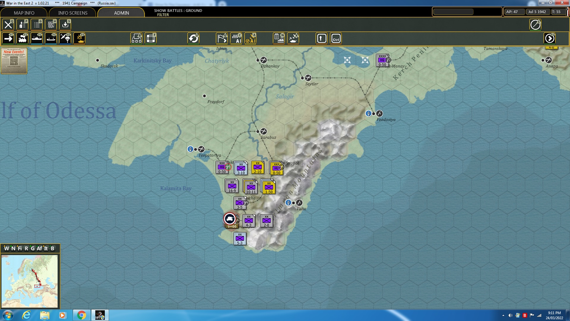Select the unit labeled 3-5
Screen dimensions: 570x321
coord(240,203)
